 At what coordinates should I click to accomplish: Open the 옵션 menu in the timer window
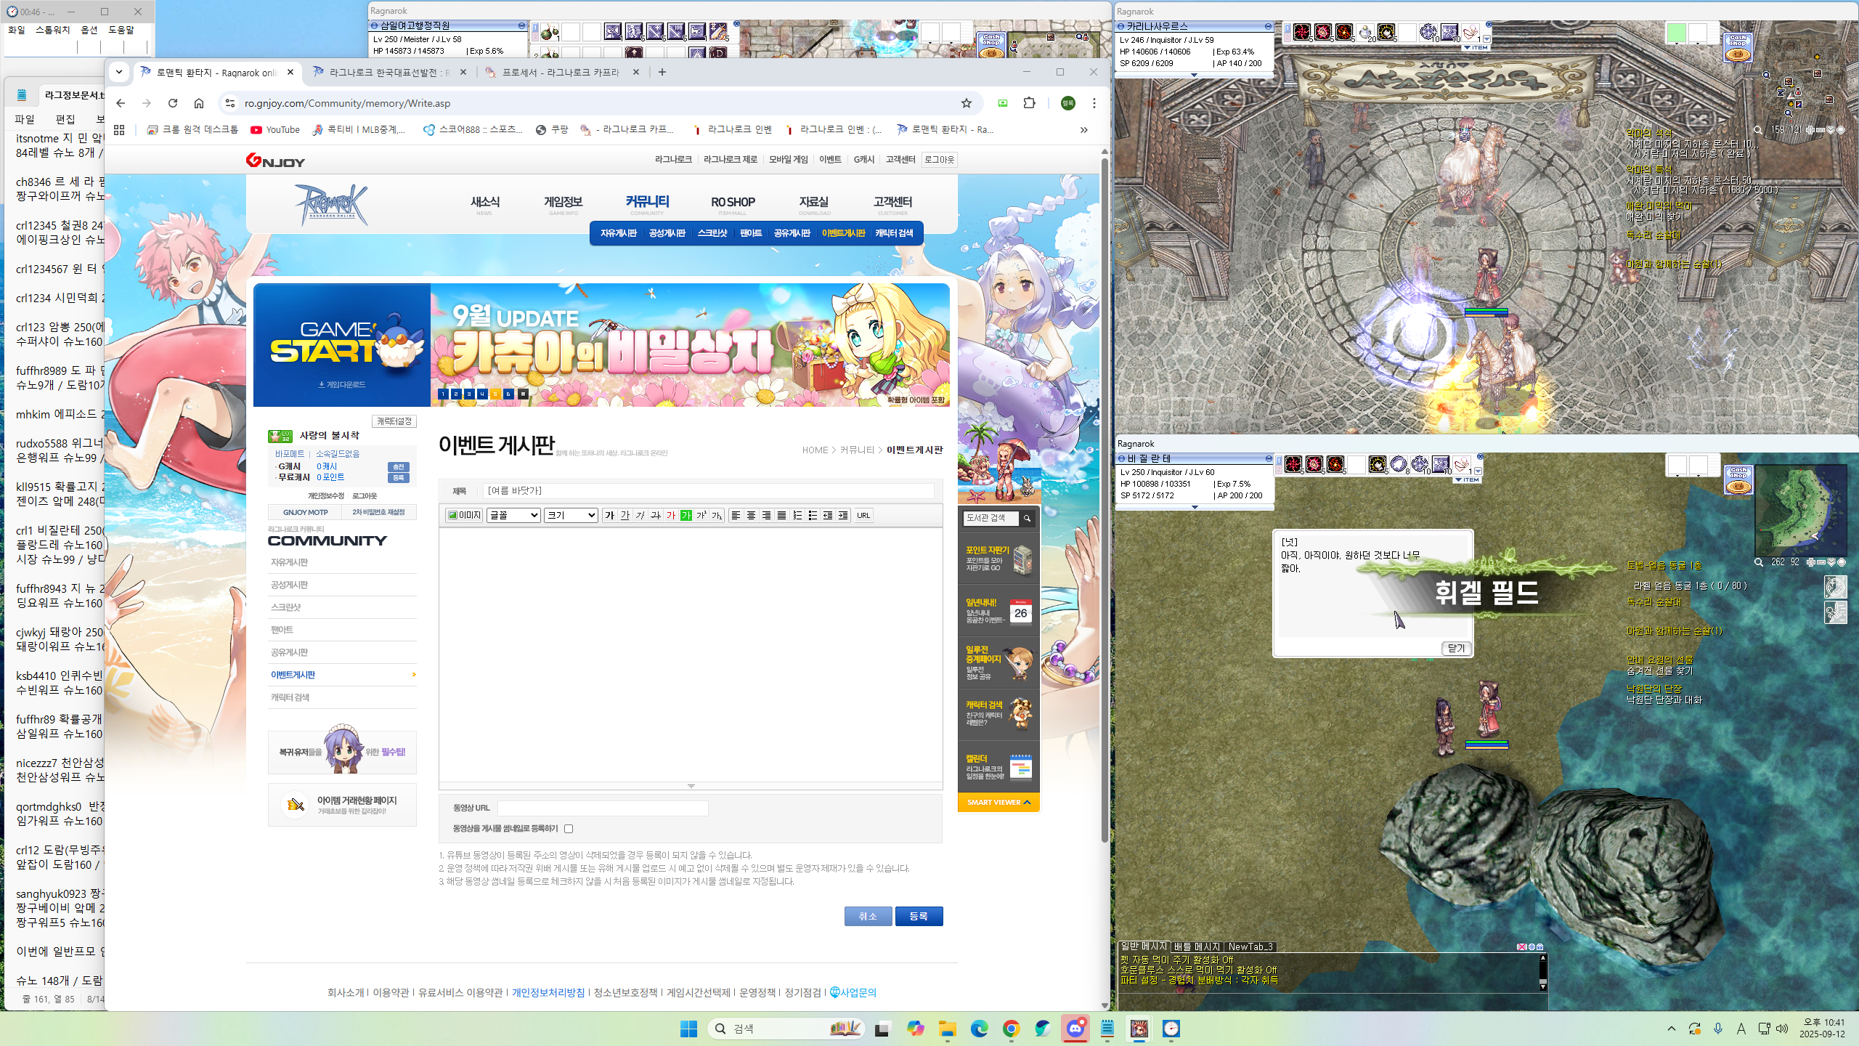[89, 30]
